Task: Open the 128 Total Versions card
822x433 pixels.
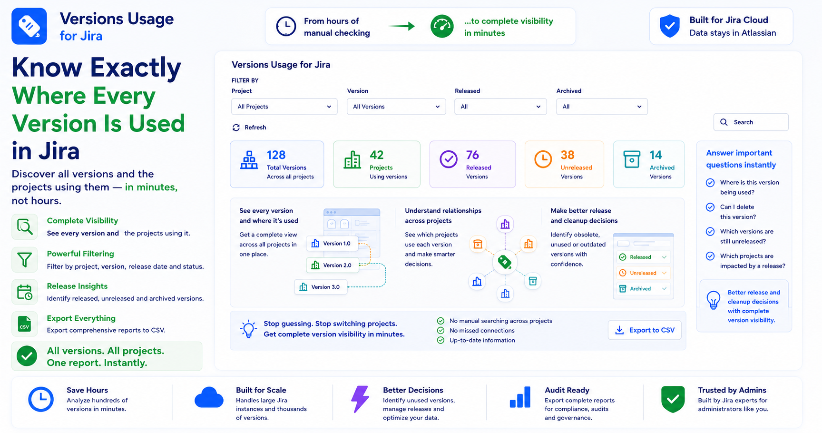Action: (277, 164)
